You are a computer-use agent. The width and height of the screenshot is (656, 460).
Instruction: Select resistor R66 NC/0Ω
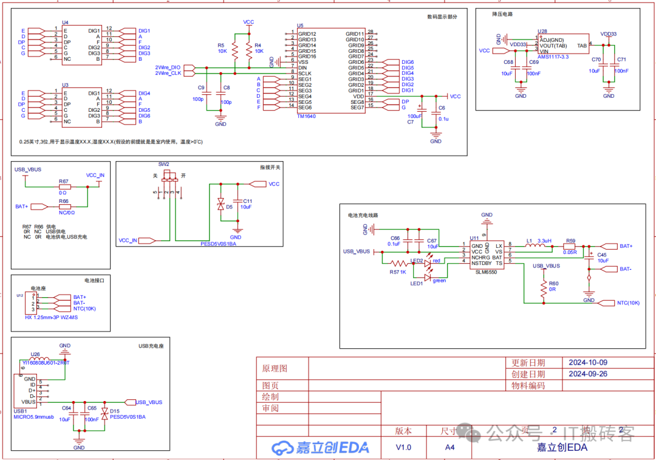pyautogui.click(x=64, y=207)
